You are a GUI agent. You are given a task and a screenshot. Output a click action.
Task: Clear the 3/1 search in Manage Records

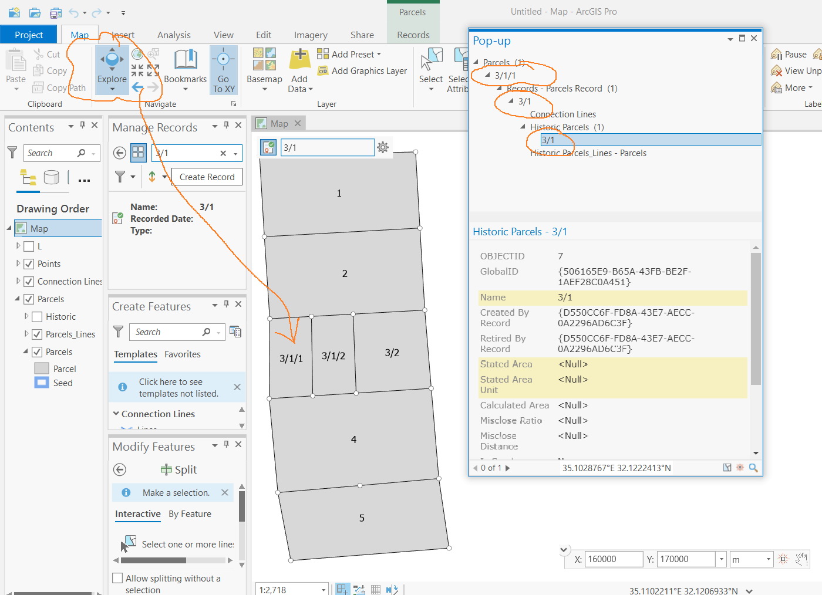pos(223,153)
